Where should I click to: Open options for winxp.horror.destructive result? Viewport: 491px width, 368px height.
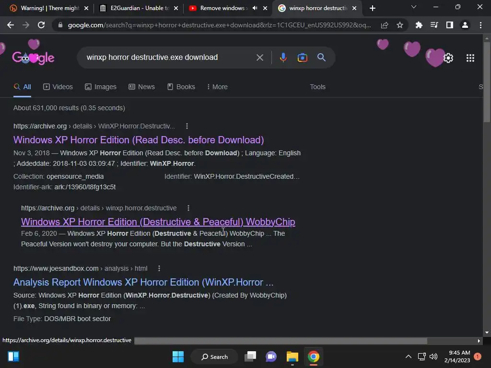(188, 208)
